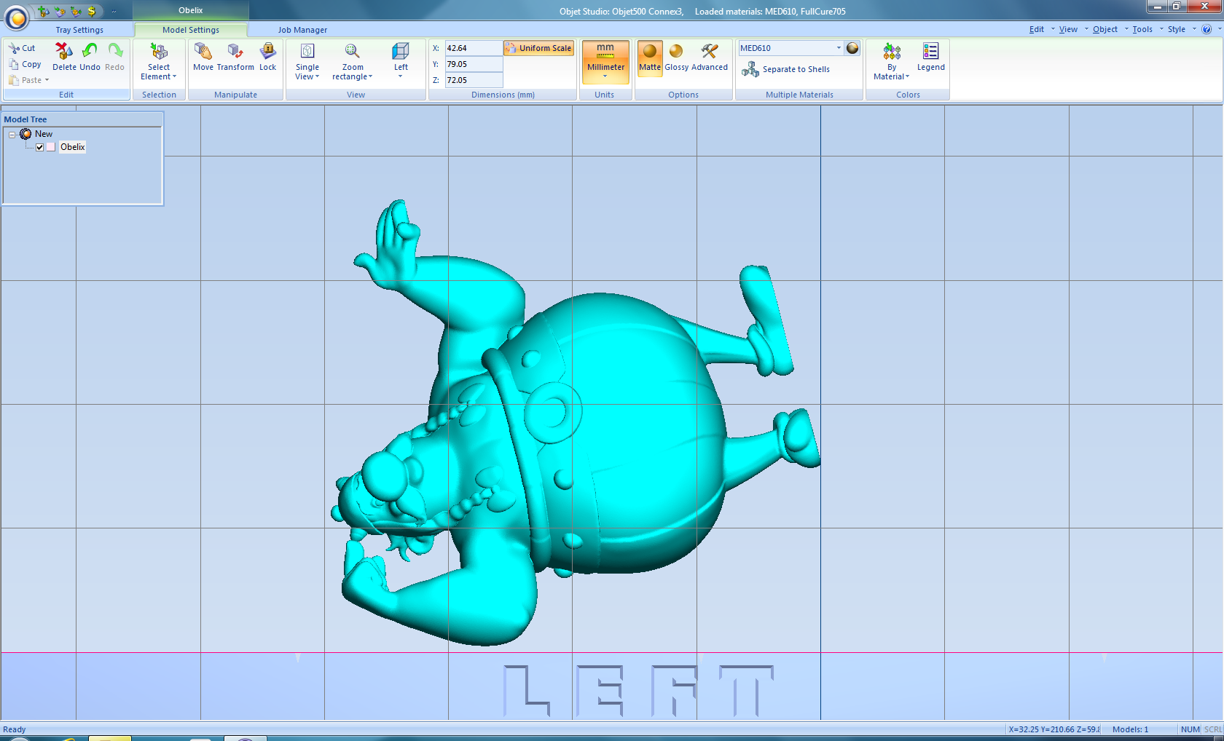This screenshot has height=741, width=1224.
Task: Click the X dimension field
Action: point(474,48)
